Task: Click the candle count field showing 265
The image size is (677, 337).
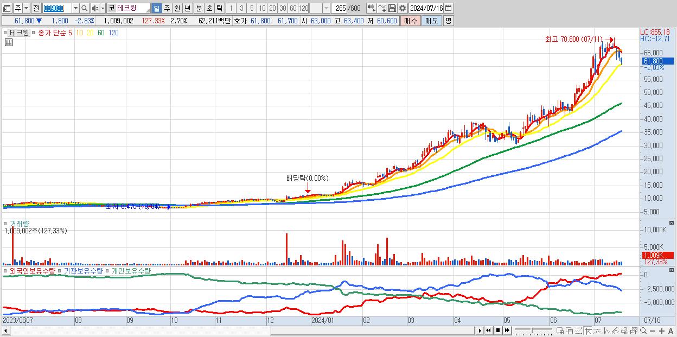Action: pos(338,8)
